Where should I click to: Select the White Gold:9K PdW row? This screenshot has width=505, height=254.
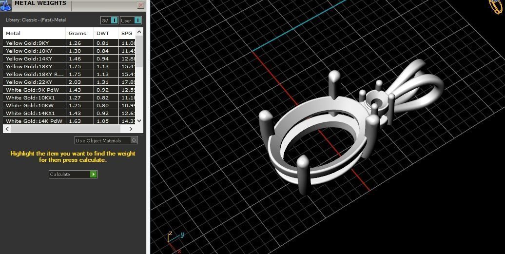point(69,90)
